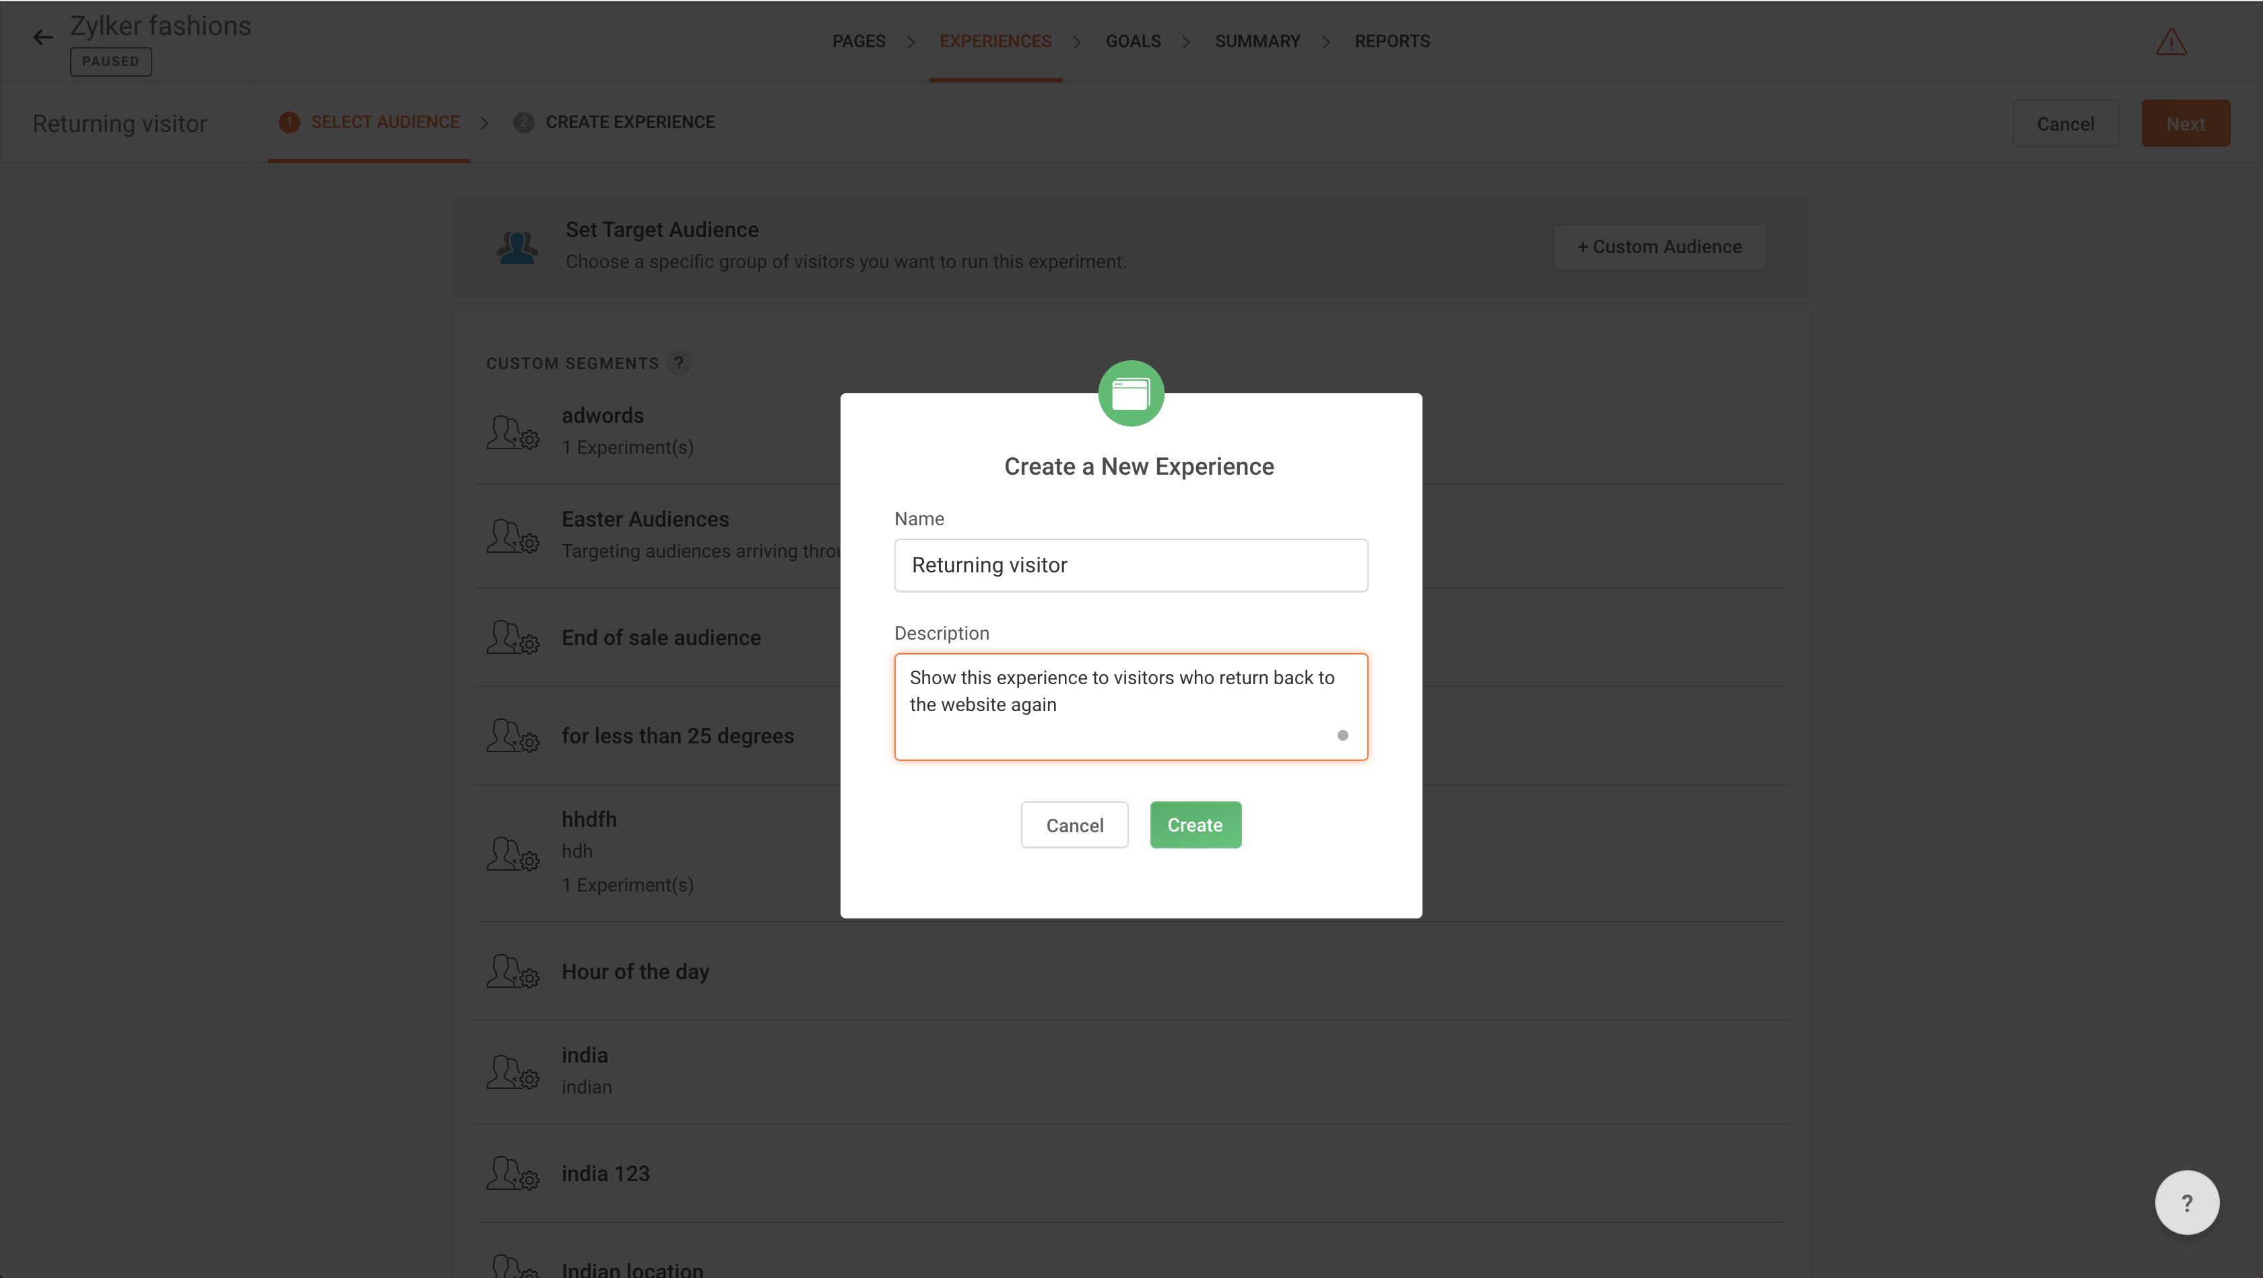Screen dimensions: 2263x1278
Task: Click the PAUSED status badge
Action: tap(110, 61)
